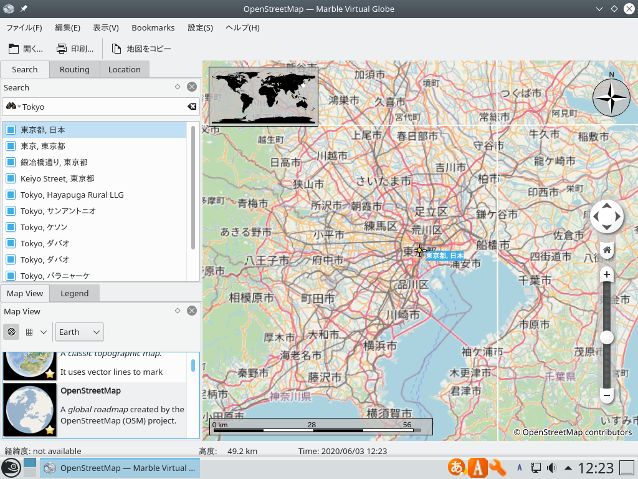This screenshot has height=479, width=638.
Task: Click the 12:23 taskbar clock
Action: tap(596, 468)
